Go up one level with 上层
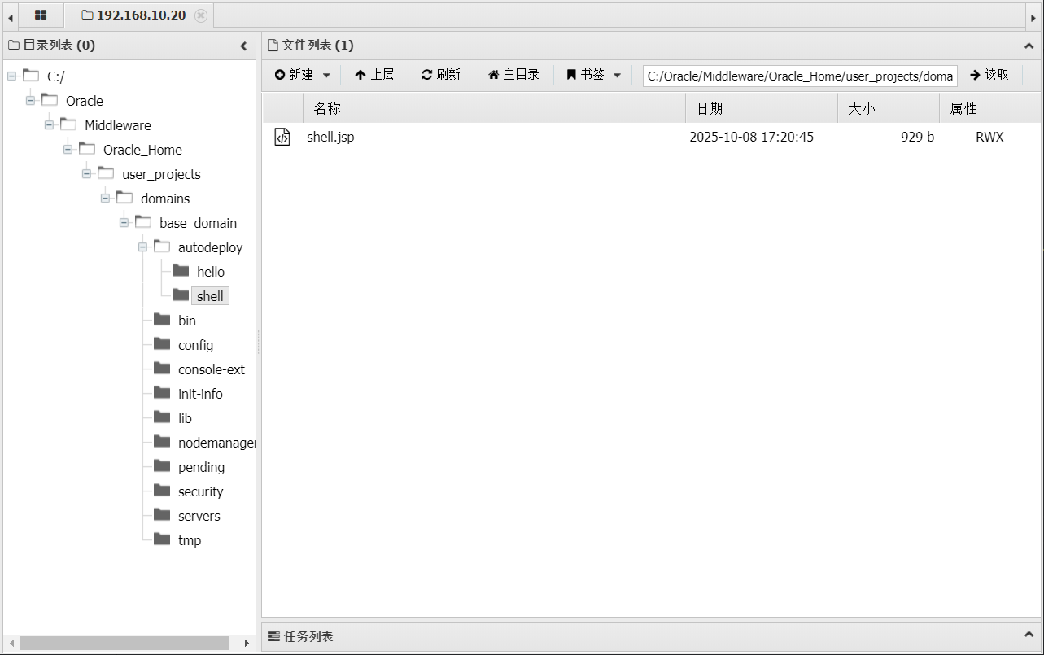 374,75
